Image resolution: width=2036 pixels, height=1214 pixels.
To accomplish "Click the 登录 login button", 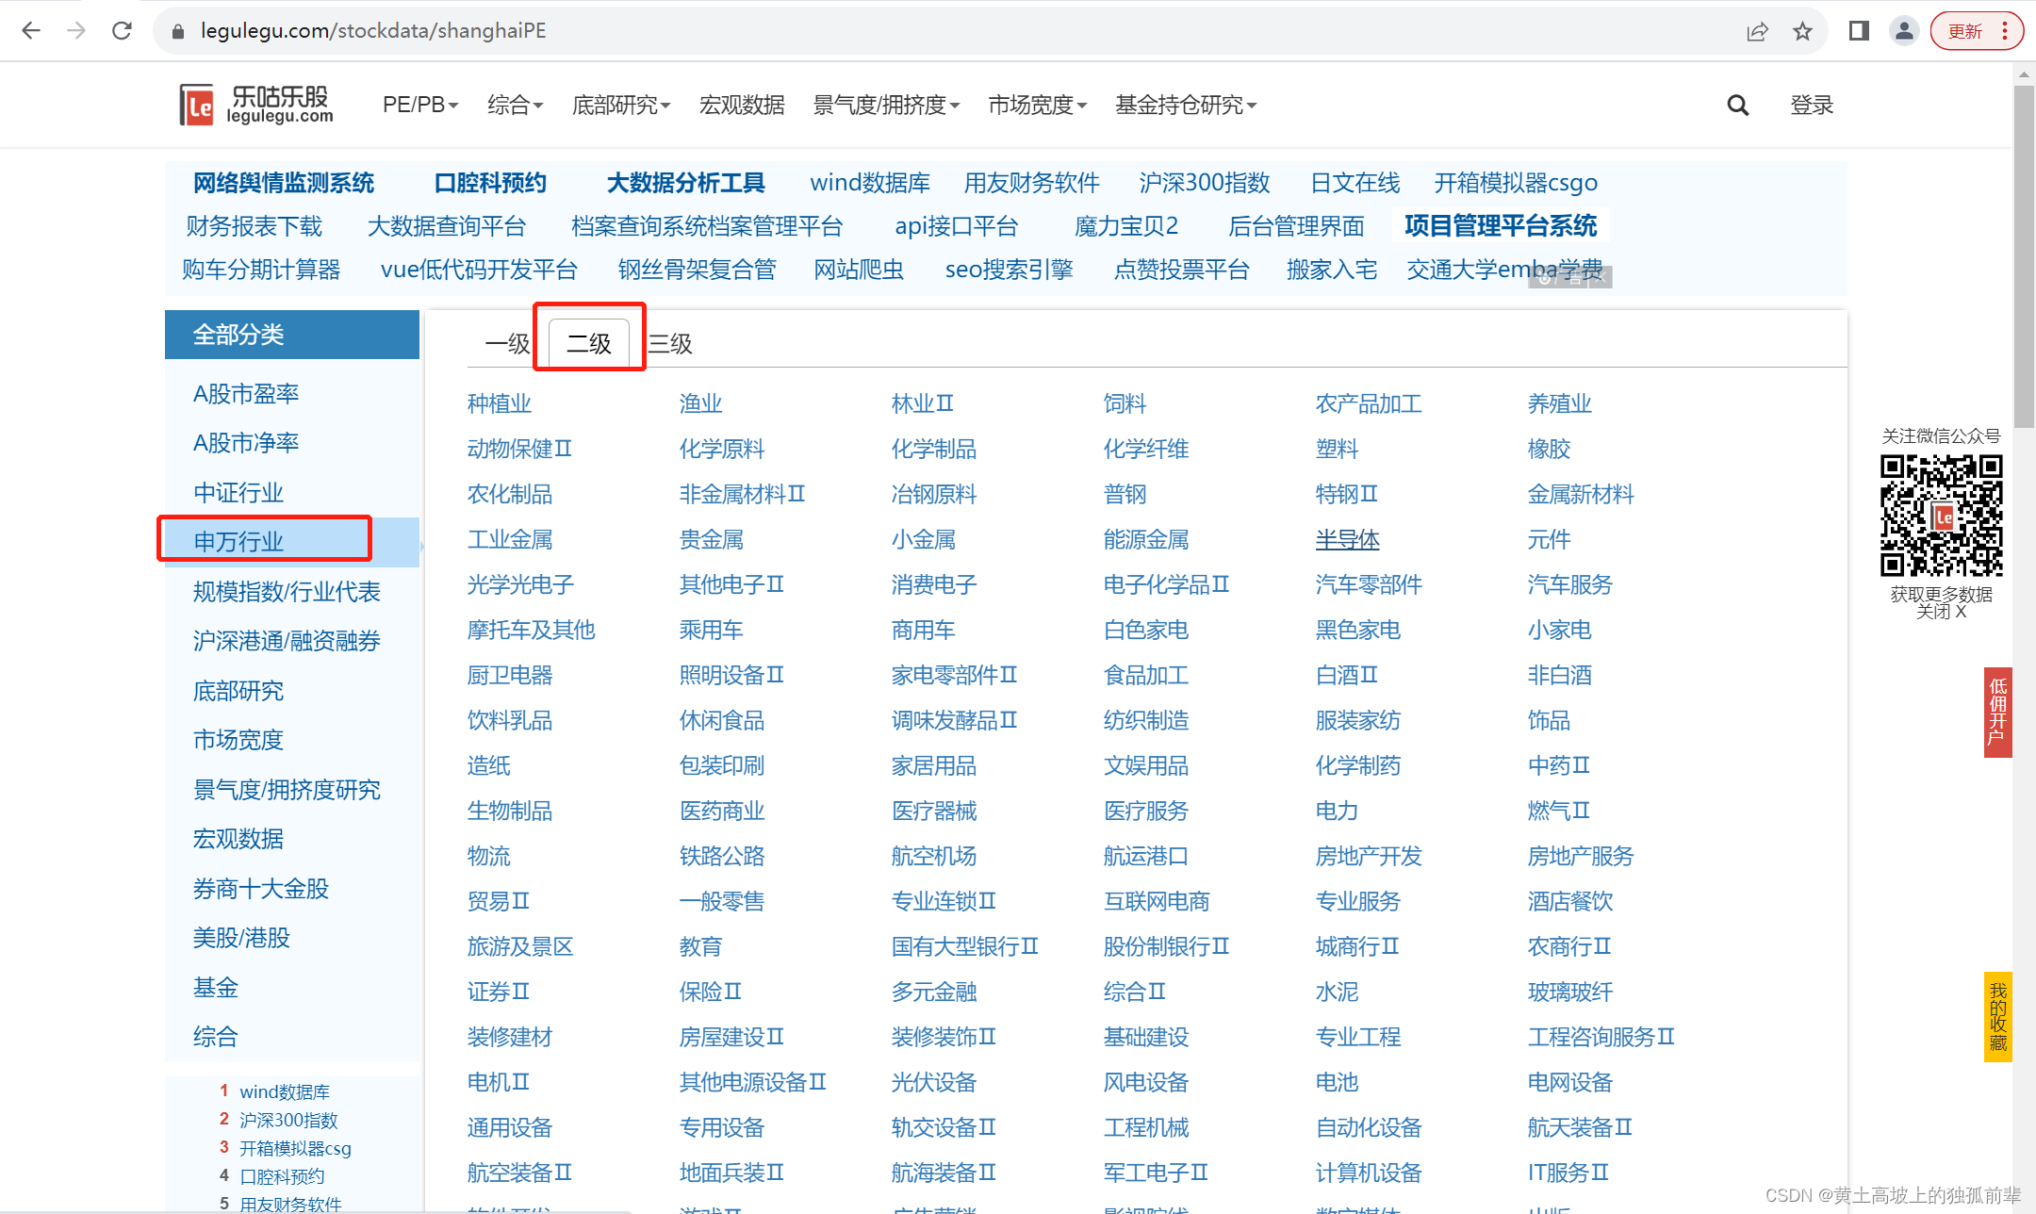I will [1811, 106].
